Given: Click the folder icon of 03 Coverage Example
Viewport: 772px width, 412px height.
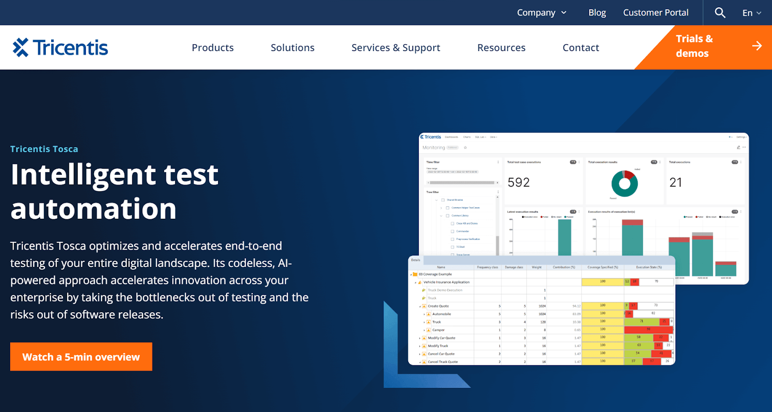Looking at the screenshot, I should (415, 274).
